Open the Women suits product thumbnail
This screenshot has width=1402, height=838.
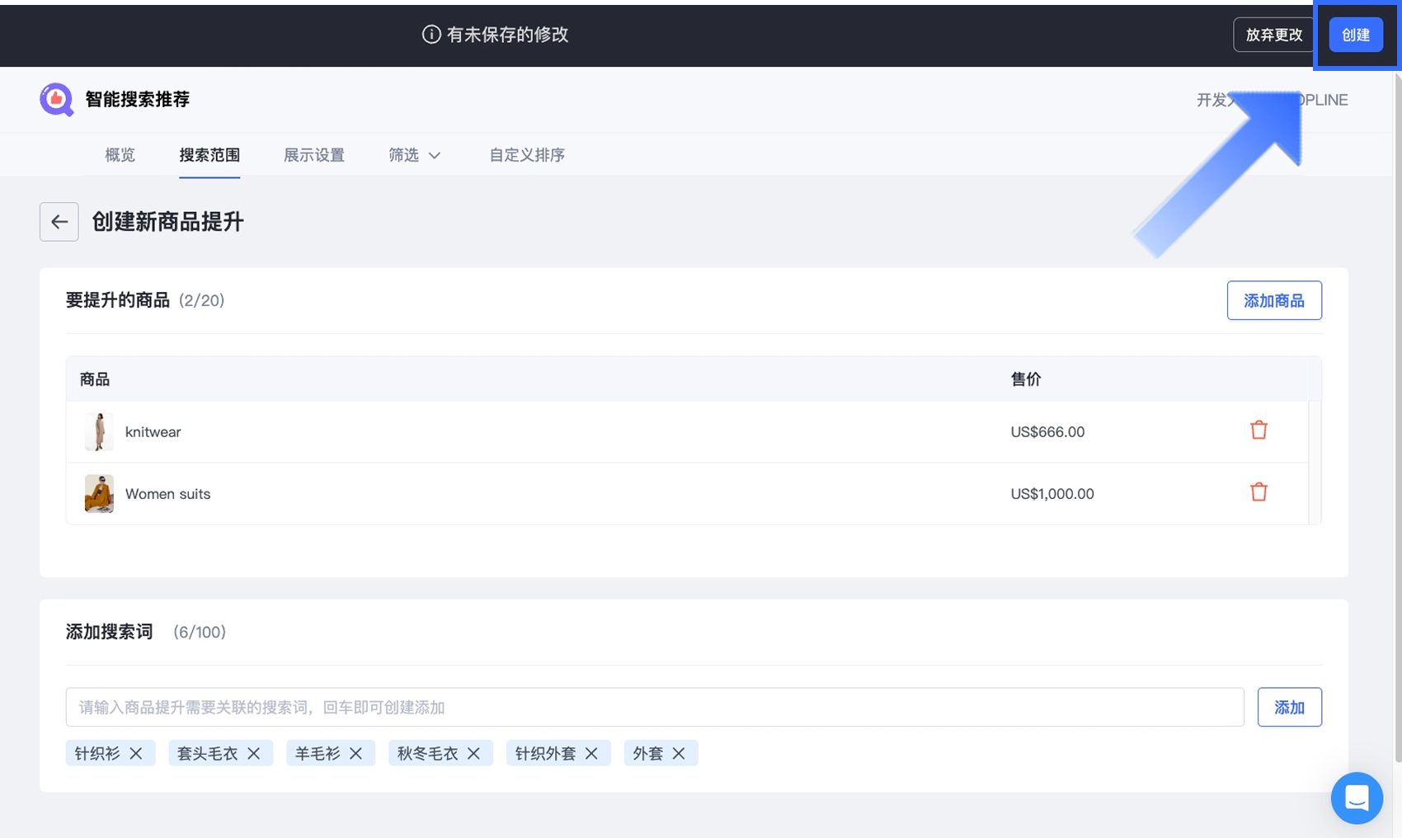click(99, 493)
